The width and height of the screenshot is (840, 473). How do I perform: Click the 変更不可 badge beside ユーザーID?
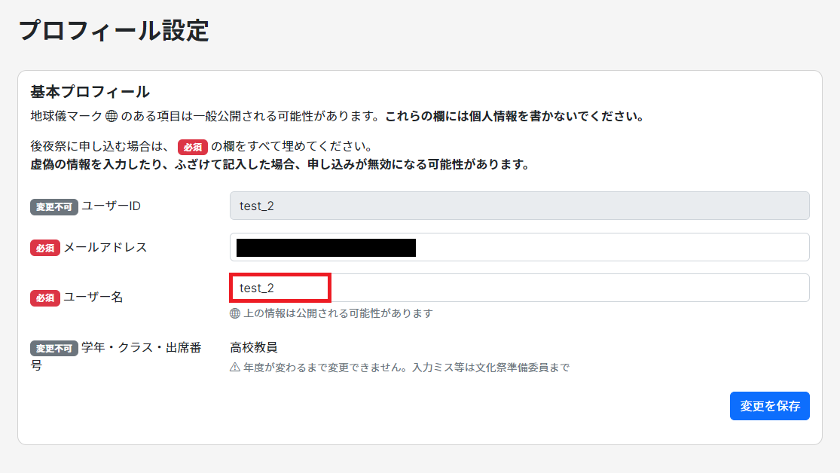[x=54, y=207]
